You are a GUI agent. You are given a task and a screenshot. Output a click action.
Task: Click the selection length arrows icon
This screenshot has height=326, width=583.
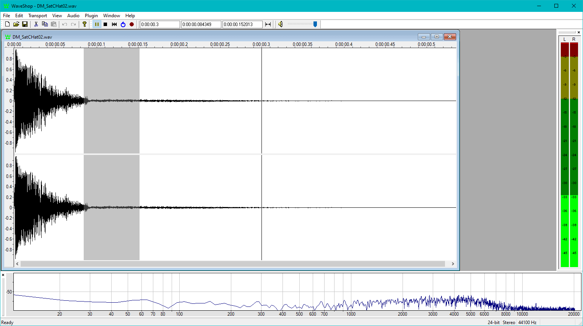coord(268,24)
